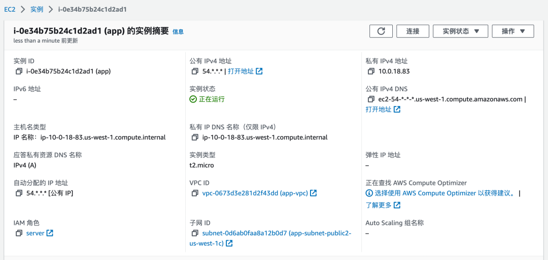
Task: Click external-link icon after us-west-1c subnet
Action: (x=229, y=243)
